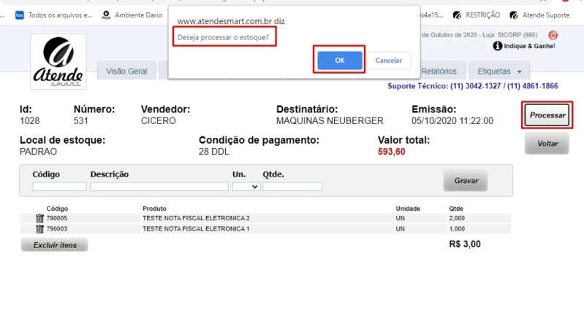
Task: Click the R$ 3,00 total
Action: tap(465, 244)
